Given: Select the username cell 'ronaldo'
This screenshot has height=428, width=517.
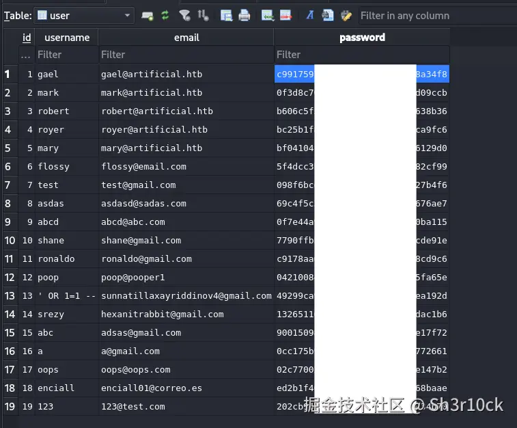Looking at the screenshot, I should (67, 258).
